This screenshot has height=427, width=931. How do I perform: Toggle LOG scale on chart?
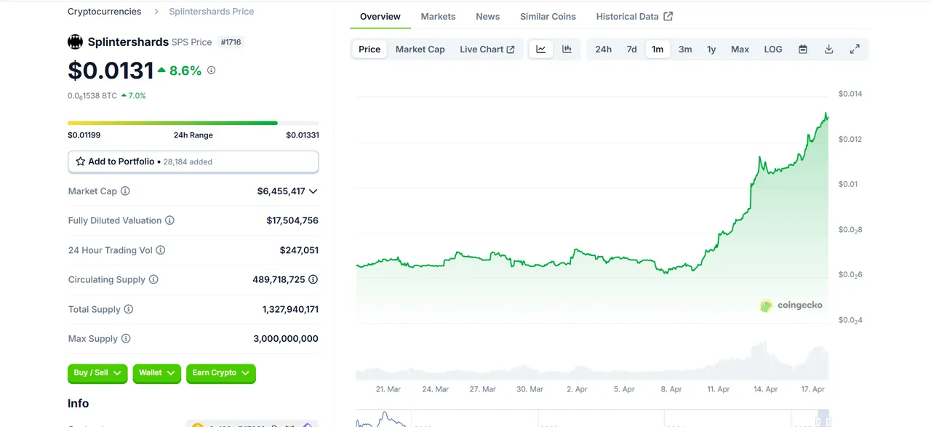[773, 49]
